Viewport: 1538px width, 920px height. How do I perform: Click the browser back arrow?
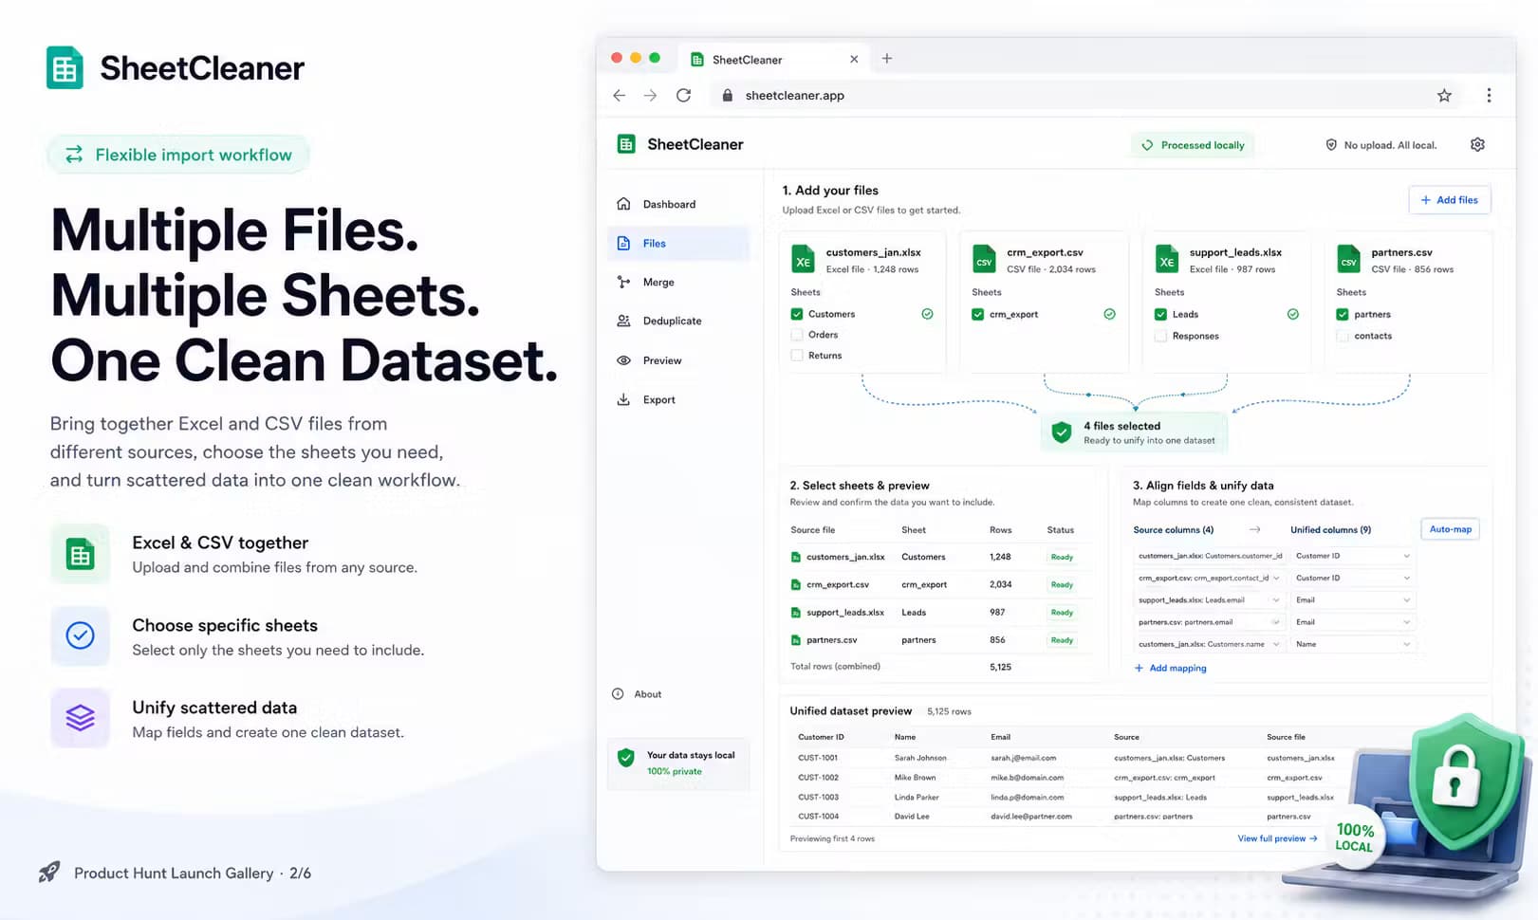point(620,95)
